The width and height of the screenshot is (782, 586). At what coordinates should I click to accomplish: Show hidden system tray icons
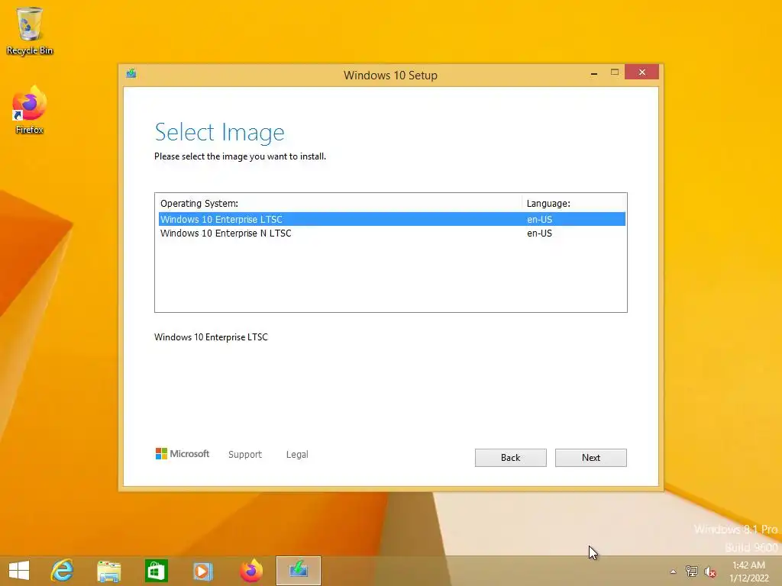pyautogui.click(x=673, y=572)
